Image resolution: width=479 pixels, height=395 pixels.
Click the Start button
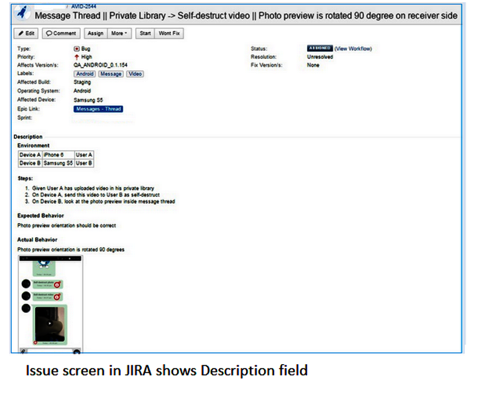pyautogui.click(x=145, y=33)
